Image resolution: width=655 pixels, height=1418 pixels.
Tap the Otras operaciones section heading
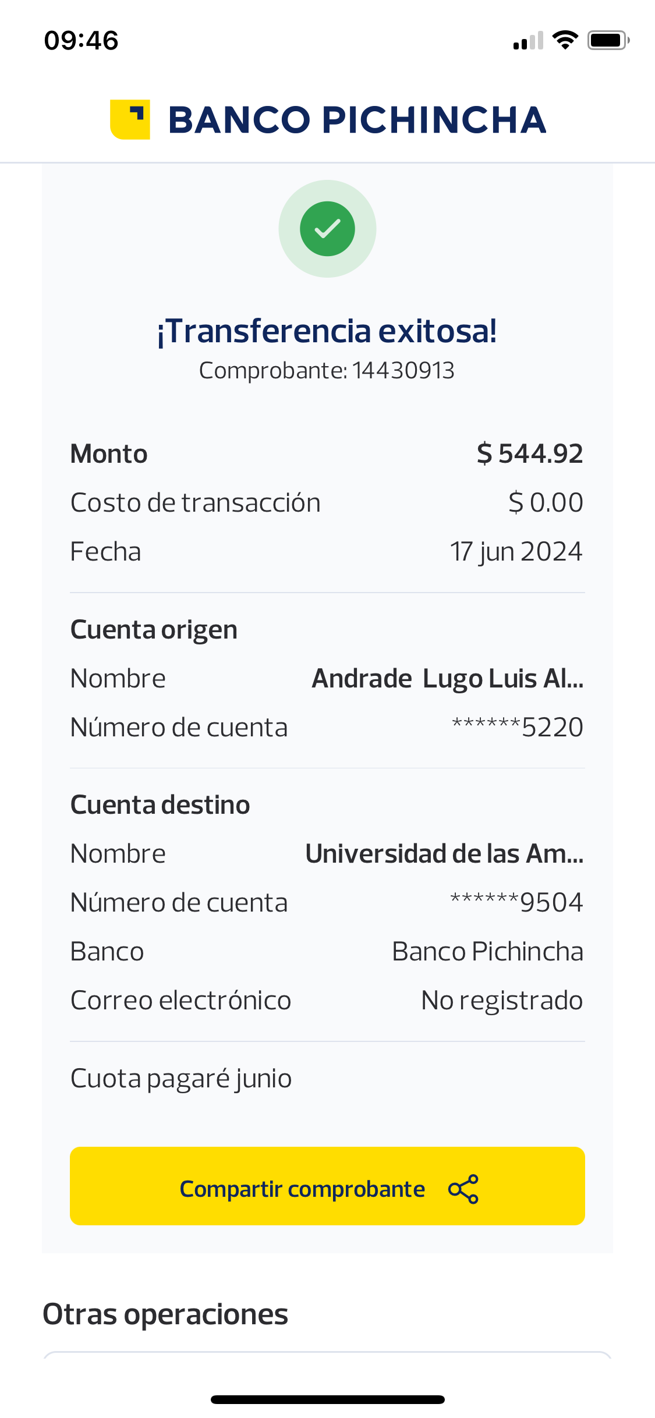pyautogui.click(x=165, y=1314)
